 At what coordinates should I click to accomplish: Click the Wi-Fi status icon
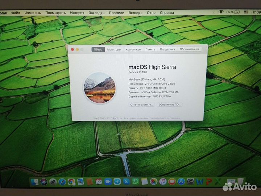pyautogui.click(x=221, y=12)
